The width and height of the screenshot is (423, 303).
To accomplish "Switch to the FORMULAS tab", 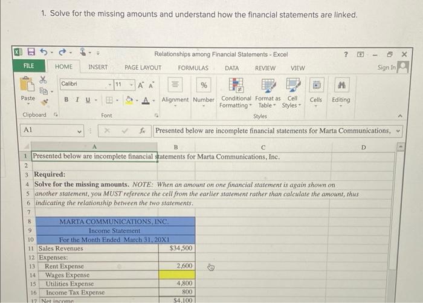I will pos(193,68).
